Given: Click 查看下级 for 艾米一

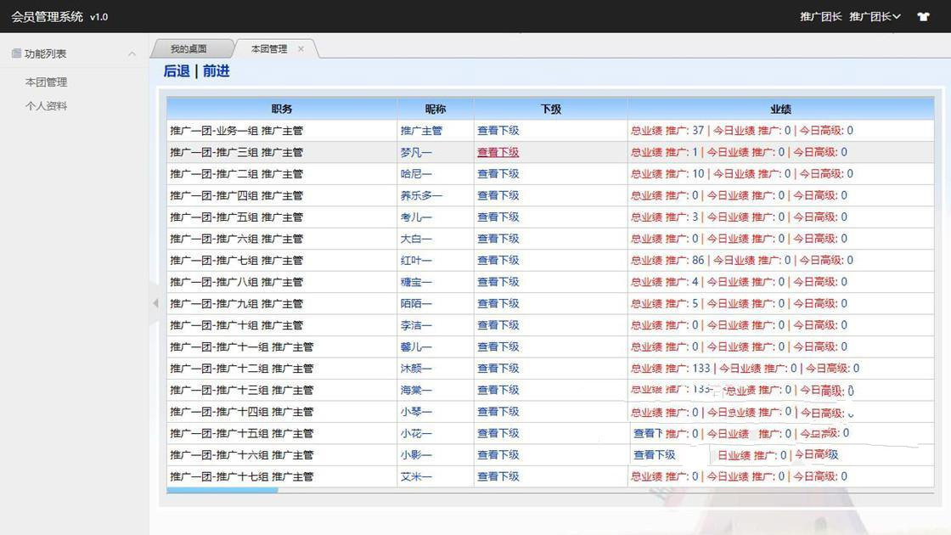Looking at the screenshot, I should (x=498, y=476).
